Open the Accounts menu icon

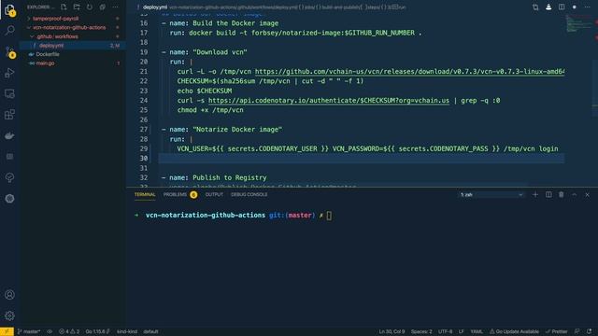9,295
